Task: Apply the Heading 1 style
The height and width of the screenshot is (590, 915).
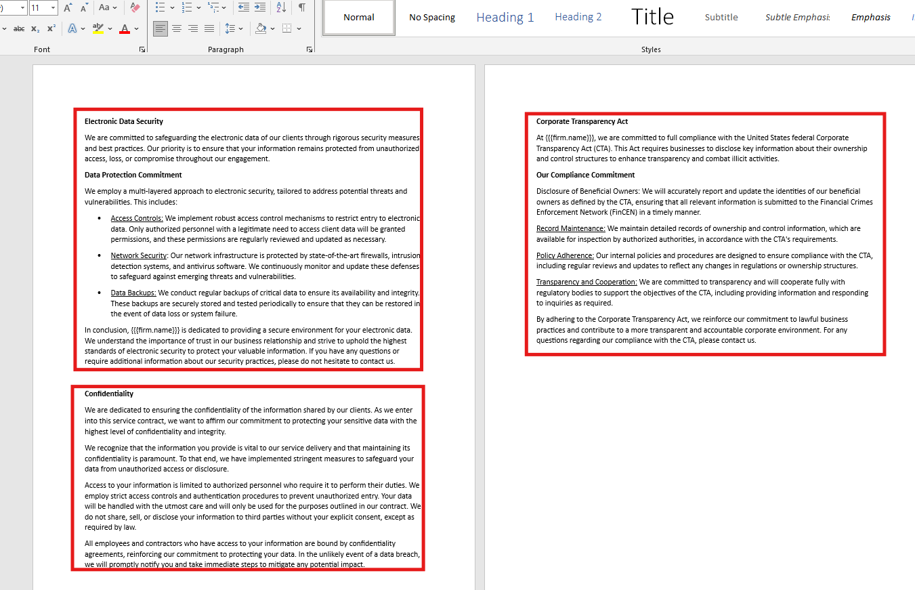Action: [x=505, y=17]
